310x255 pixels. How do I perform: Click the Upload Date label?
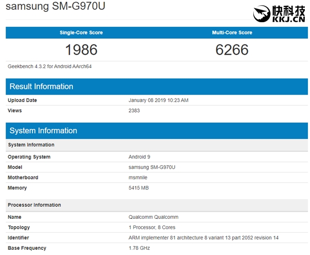pos(22,100)
